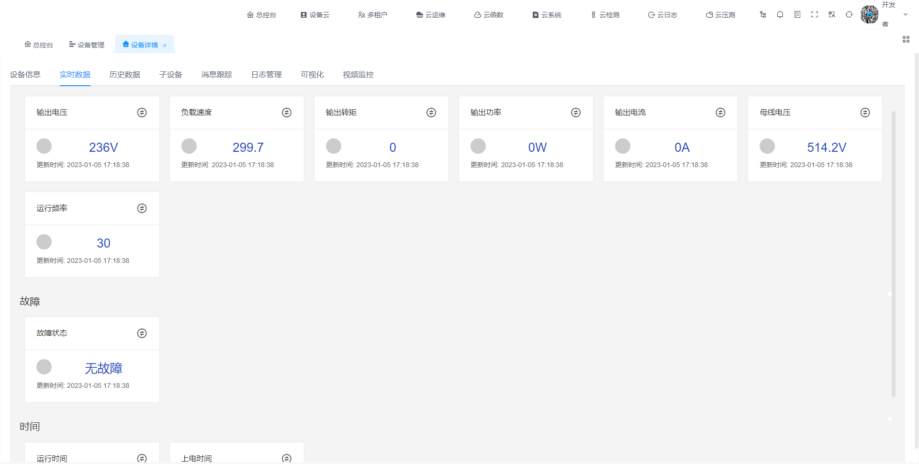This screenshot has width=919, height=464.
Task: Click the 514.2V bus voltage value
Action: (x=827, y=147)
